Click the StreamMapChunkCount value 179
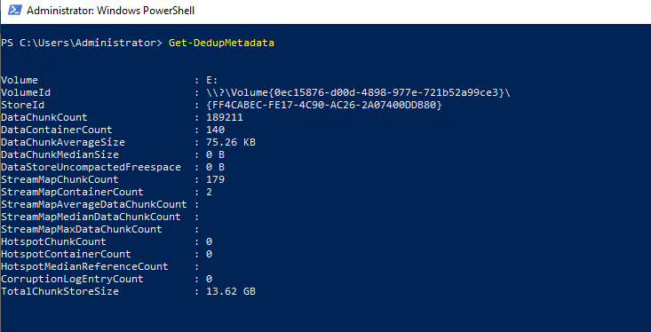651x332 pixels. (216, 179)
